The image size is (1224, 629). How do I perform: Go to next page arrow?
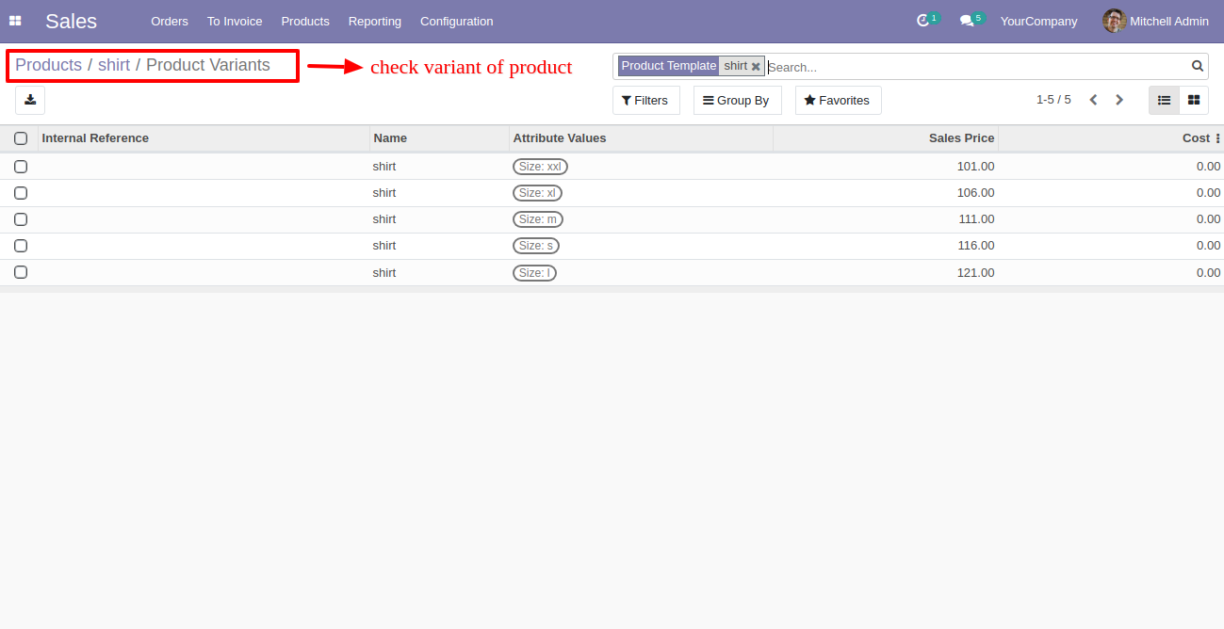(x=1119, y=100)
